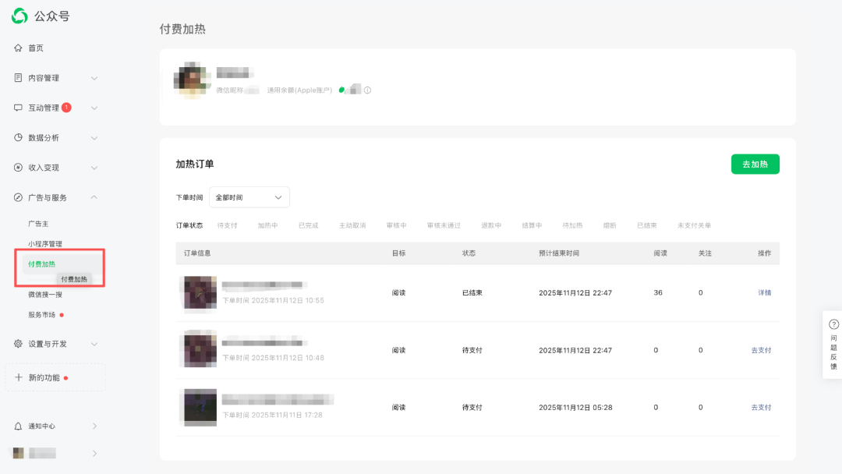
Task: Click the 数据分析 pie chart icon
Action: tap(18, 138)
